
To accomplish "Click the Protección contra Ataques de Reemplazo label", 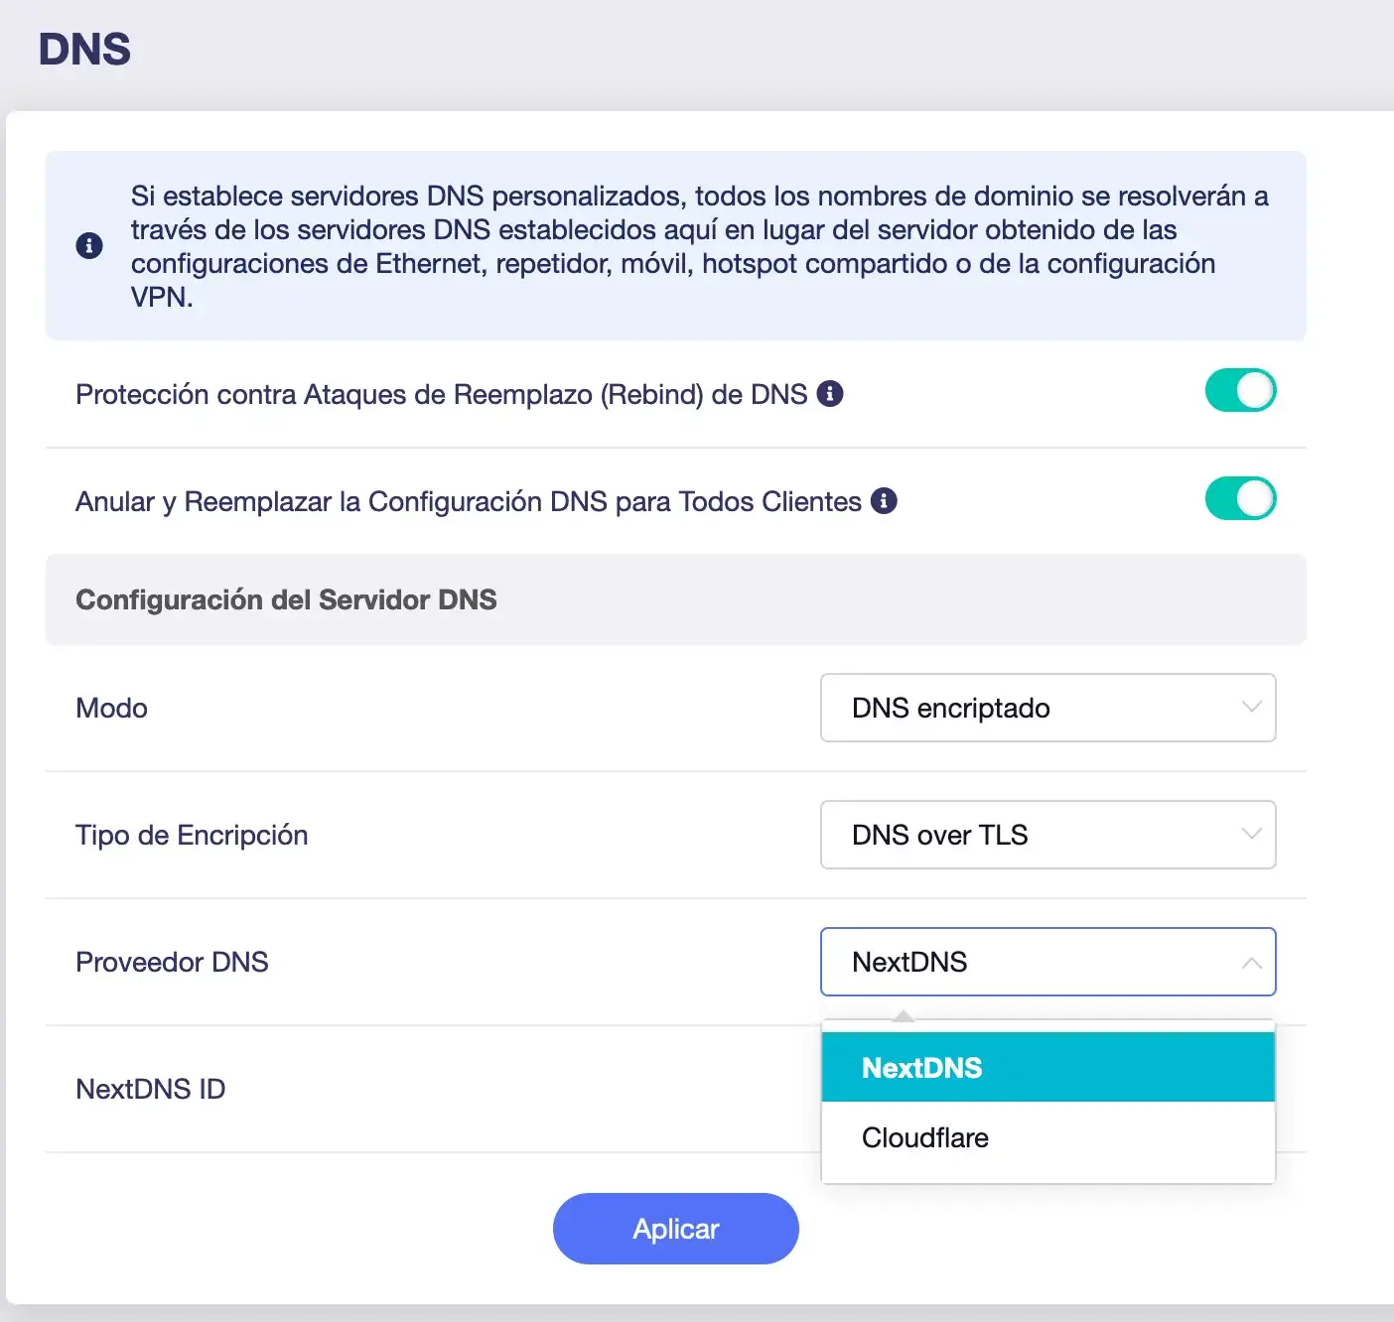I will [441, 394].
